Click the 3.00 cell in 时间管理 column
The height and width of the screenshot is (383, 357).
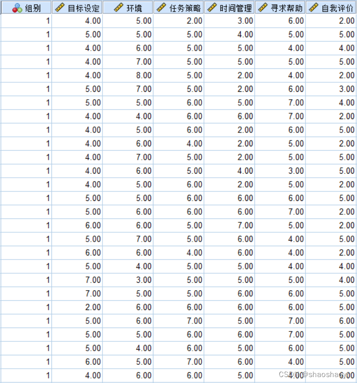coord(229,21)
